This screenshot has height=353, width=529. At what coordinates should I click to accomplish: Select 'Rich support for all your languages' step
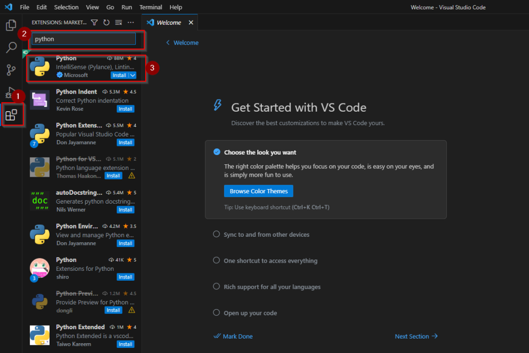click(x=272, y=287)
